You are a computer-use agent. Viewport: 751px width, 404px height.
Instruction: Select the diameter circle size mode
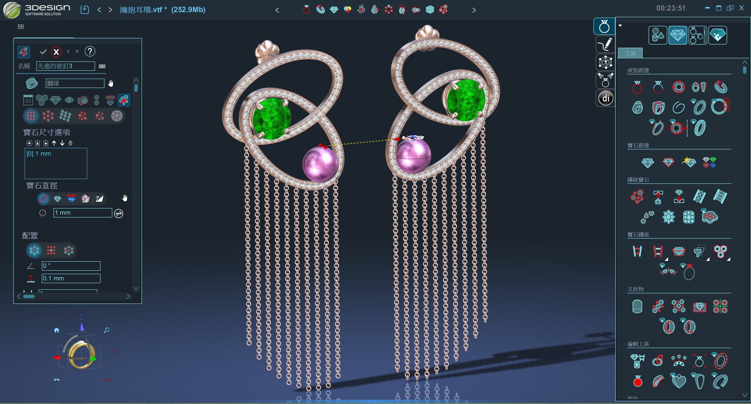click(x=43, y=199)
